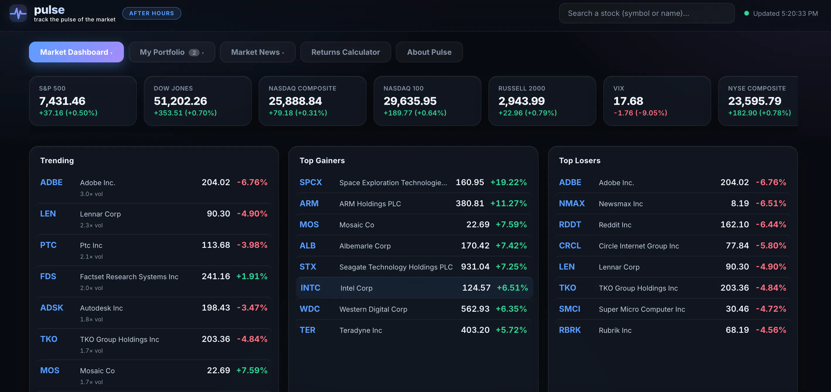This screenshot has width=831, height=392.
Task: Click the green live status dot
Action: [x=746, y=13]
